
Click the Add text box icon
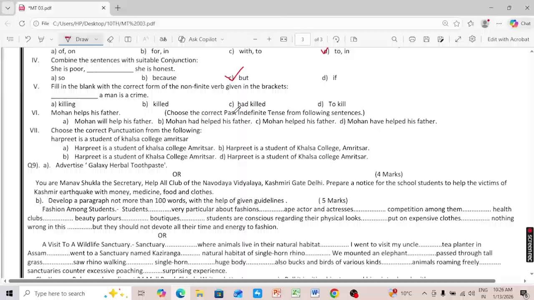pos(128,39)
